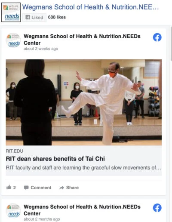This screenshot has width=172, height=222.
Task: Open the 'about 2 months ago' timestamp
Action: [x=42, y=219]
